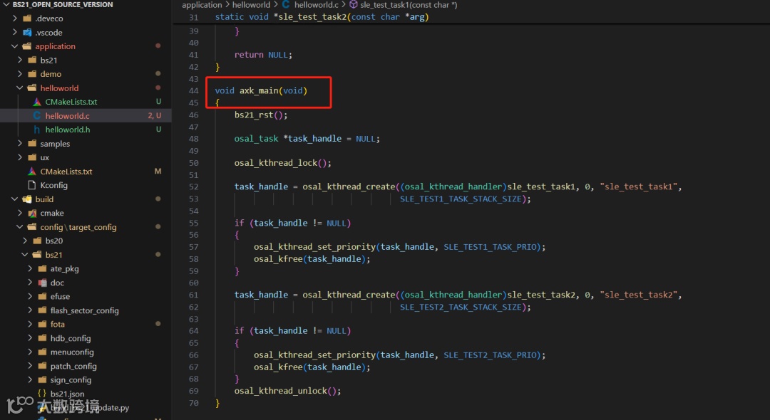Screen dimensions: 770x420
Task: Expand the bs20 folder chevron
Action: 25,241
